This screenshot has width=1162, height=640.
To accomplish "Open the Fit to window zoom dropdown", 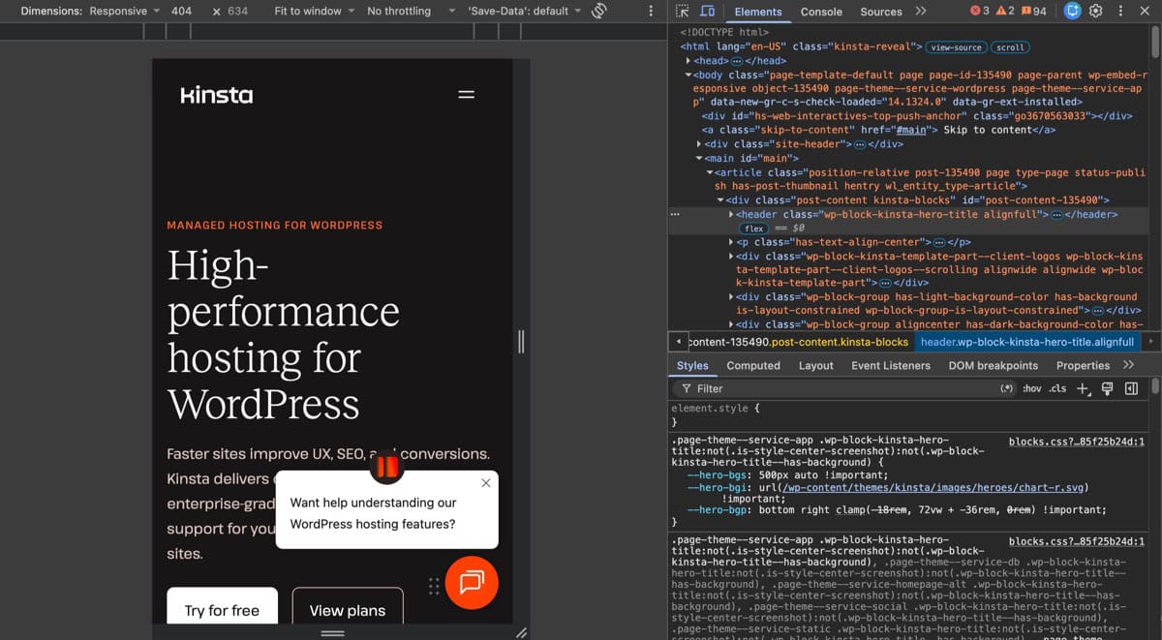I will tap(314, 12).
